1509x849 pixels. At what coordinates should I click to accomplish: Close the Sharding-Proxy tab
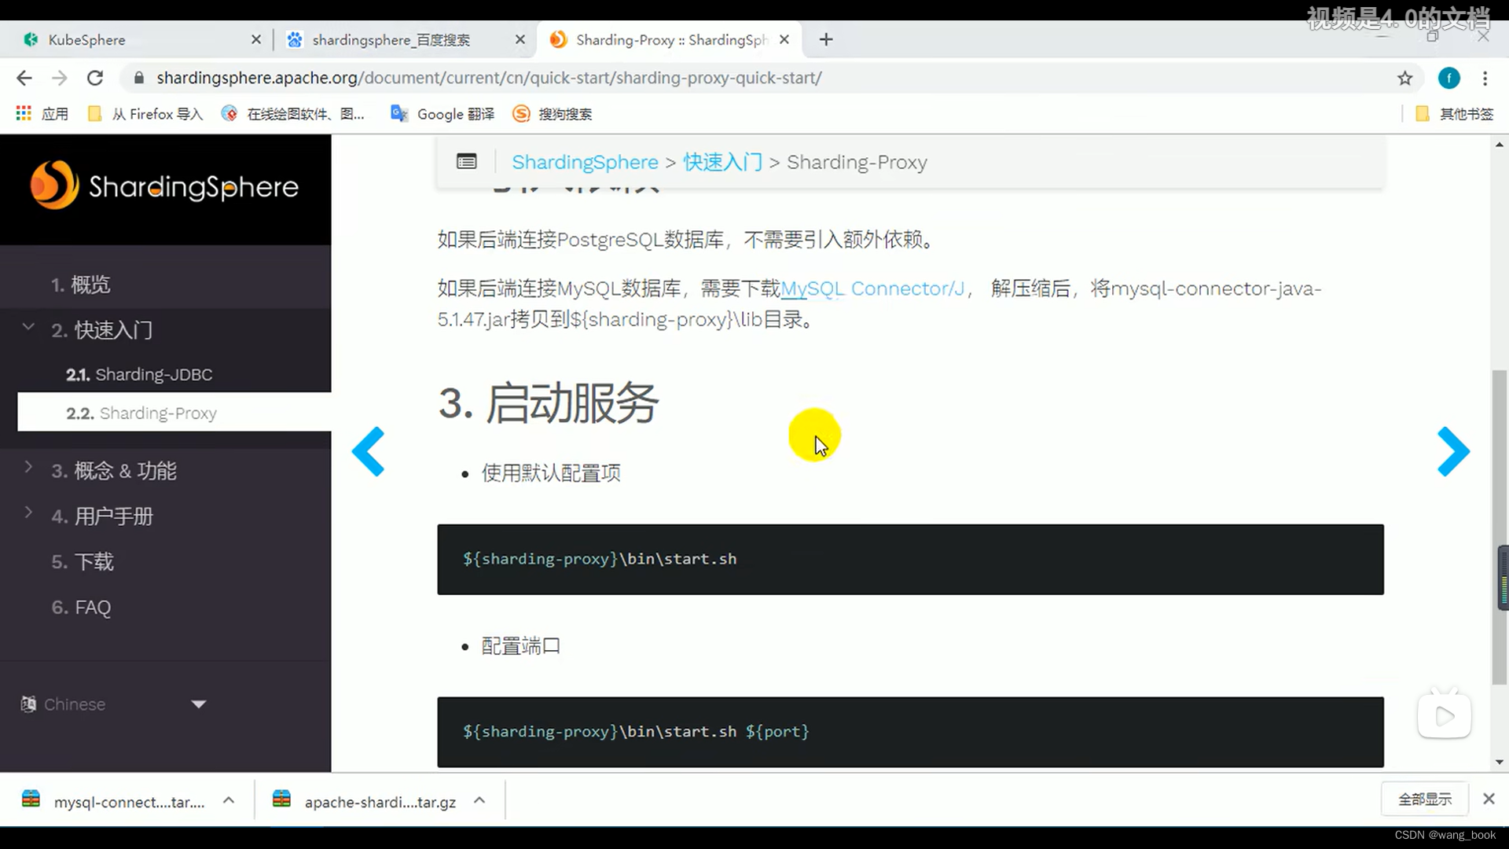tap(784, 39)
